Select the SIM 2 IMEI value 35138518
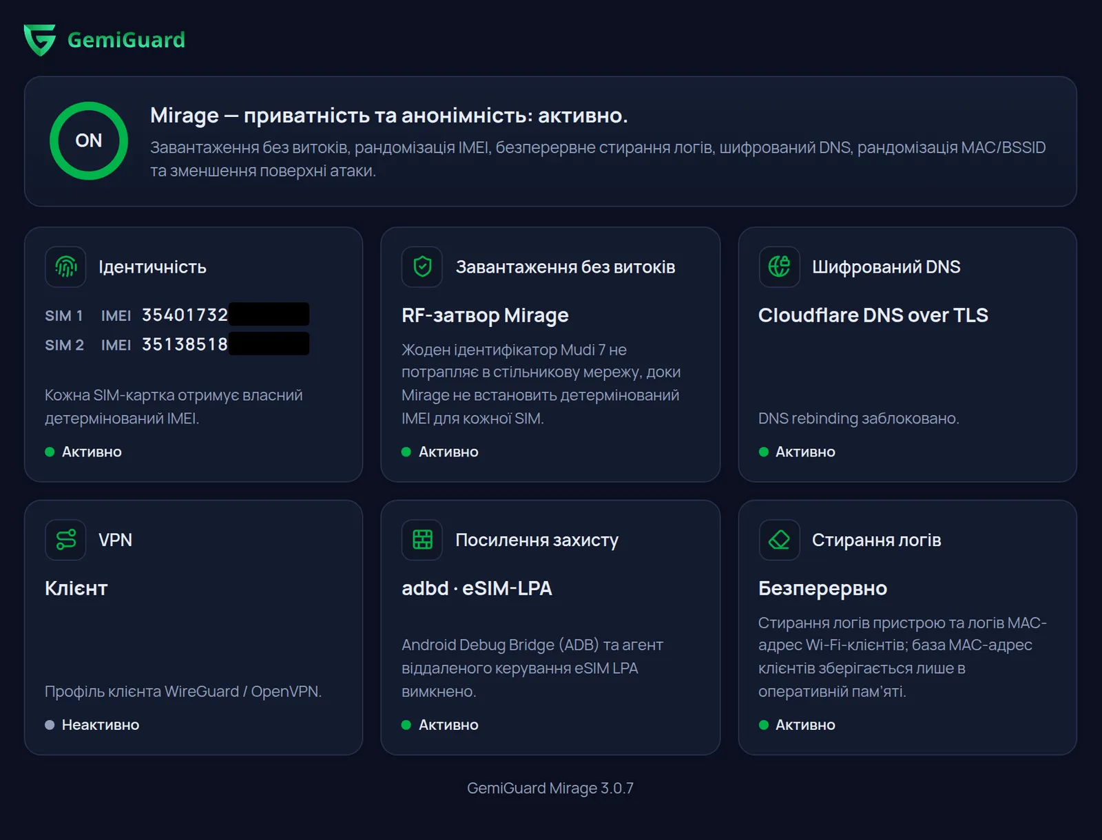The image size is (1102, 840). click(x=185, y=344)
